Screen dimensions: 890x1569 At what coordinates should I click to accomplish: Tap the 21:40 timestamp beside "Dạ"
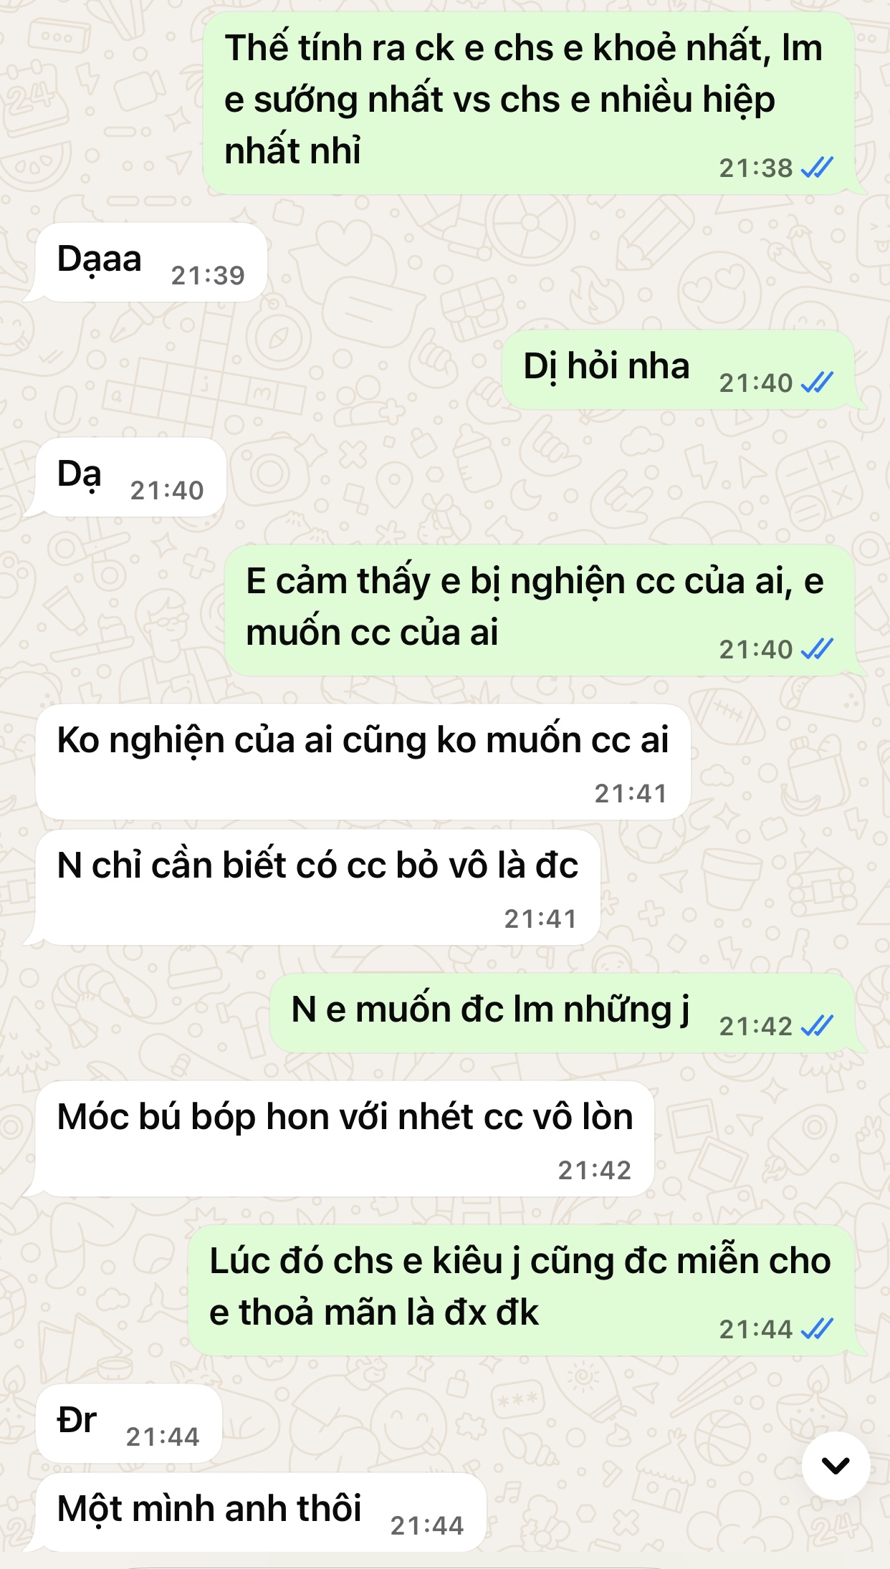click(167, 491)
